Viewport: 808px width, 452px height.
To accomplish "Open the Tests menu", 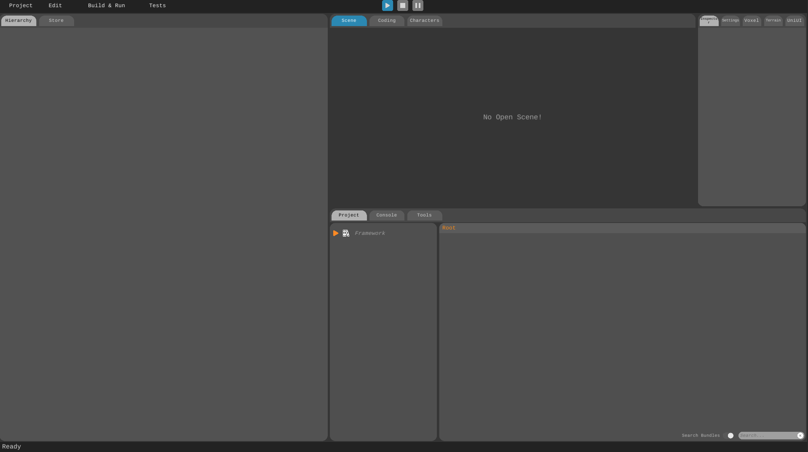I will 157,5.
